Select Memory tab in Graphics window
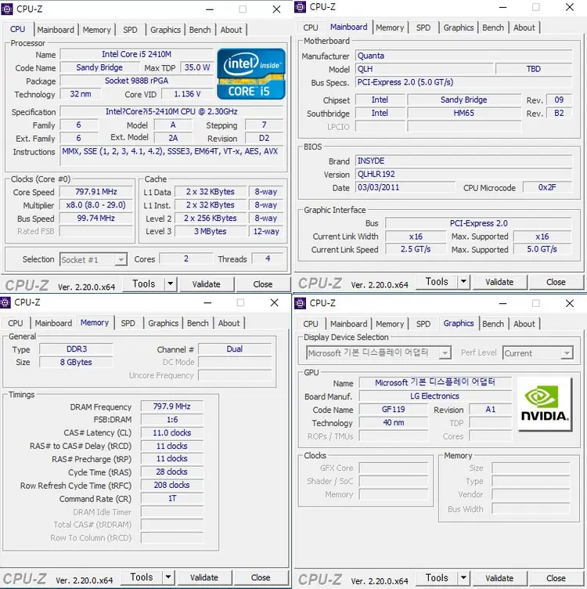This screenshot has height=589, width=587. coord(390,323)
